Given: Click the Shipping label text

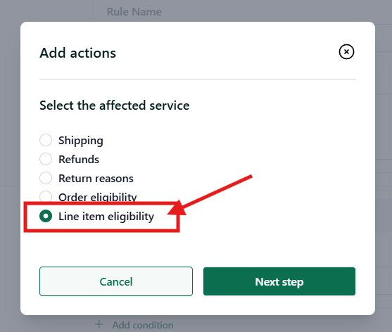Looking at the screenshot, I should 81,141.
